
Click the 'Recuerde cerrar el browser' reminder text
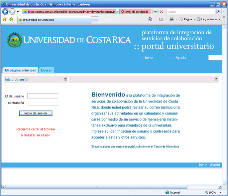coord(36,132)
